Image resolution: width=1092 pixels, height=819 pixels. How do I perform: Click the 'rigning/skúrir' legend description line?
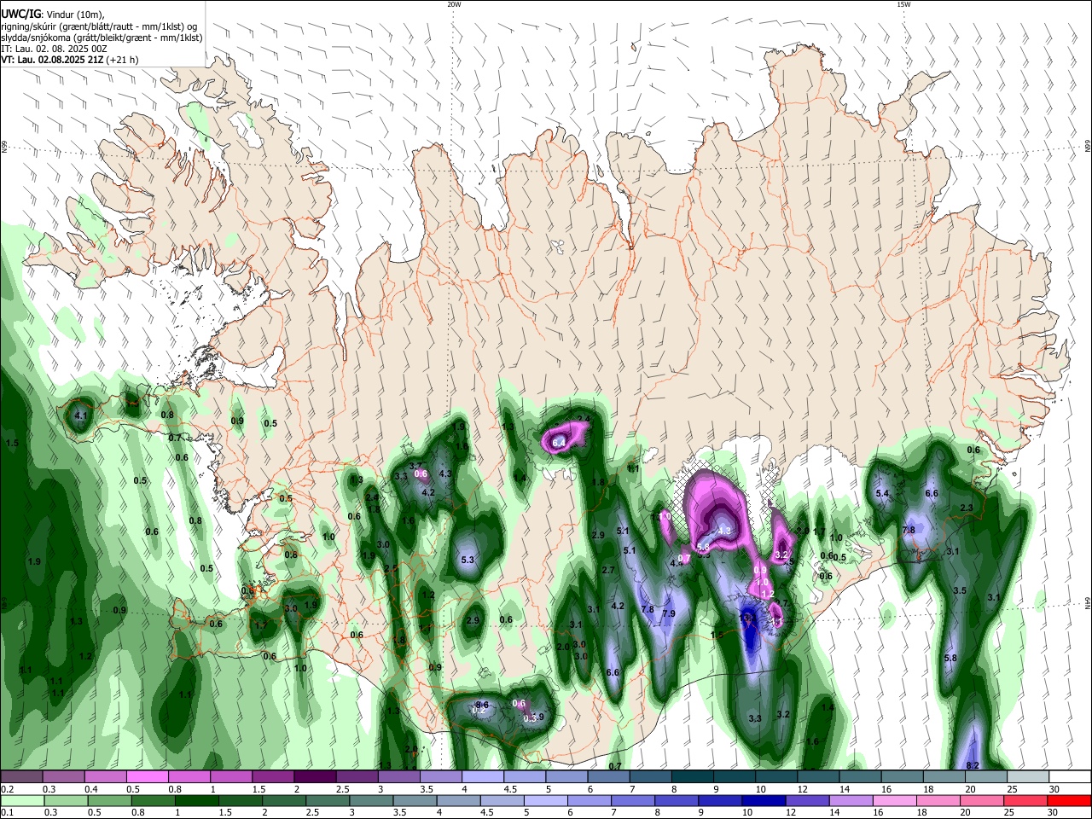pyautogui.click(x=99, y=26)
